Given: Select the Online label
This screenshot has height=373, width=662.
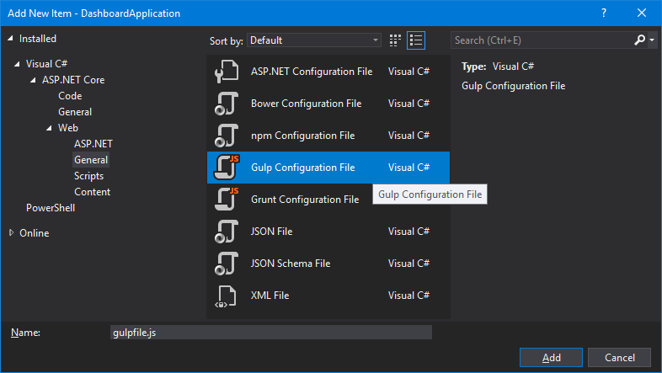Looking at the screenshot, I should coord(35,233).
